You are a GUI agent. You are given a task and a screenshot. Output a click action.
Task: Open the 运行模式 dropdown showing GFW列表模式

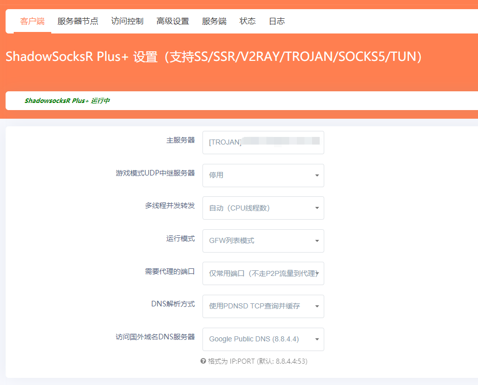point(263,241)
